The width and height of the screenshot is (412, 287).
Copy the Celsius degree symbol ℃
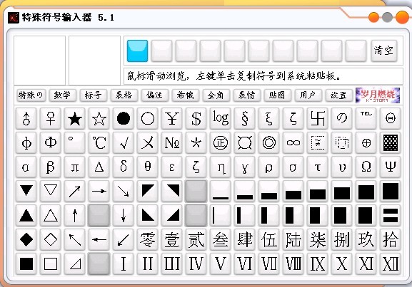click(99, 143)
